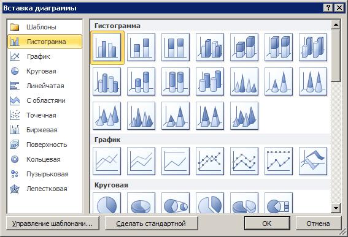Click the scrollbar down arrow

tap(336, 208)
